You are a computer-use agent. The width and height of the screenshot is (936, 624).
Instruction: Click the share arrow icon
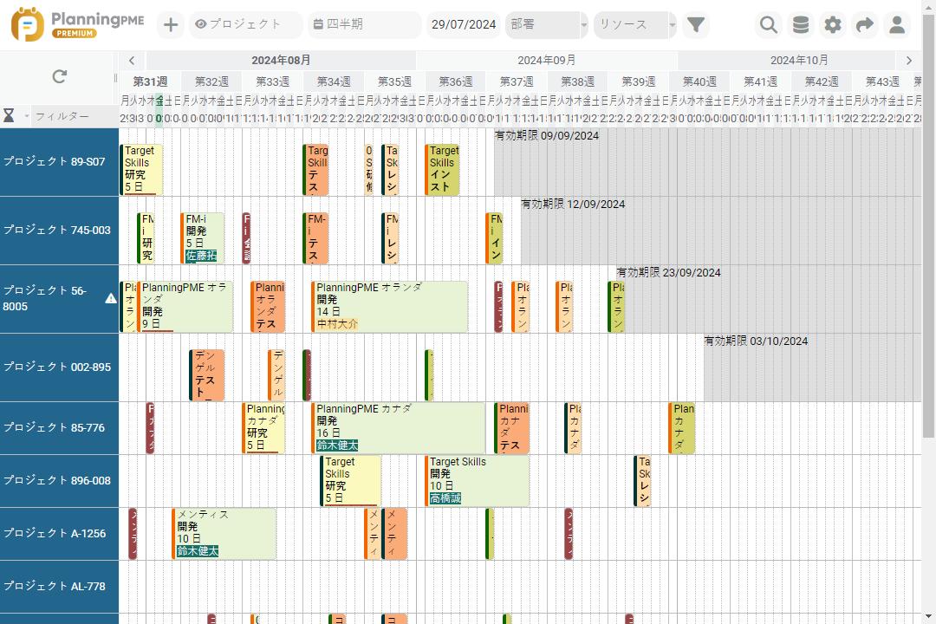point(864,25)
